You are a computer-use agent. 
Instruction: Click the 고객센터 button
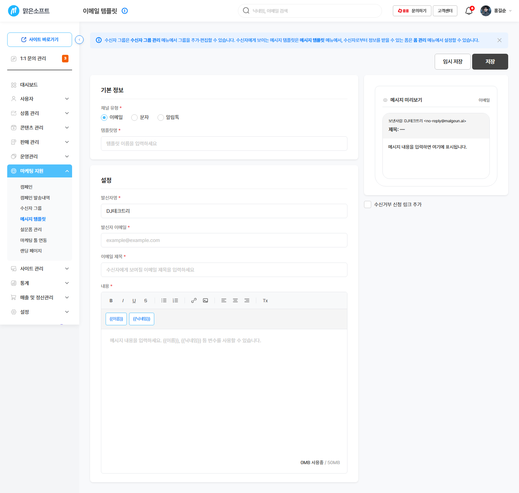[x=445, y=11]
